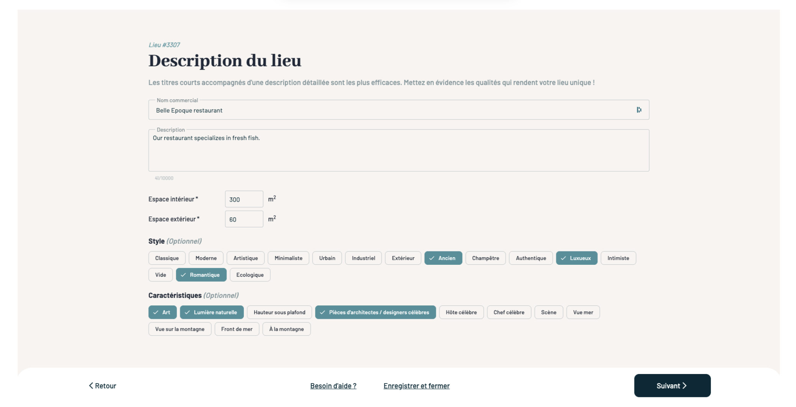Deselect the Luxueux style chip

(x=576, y=258)
